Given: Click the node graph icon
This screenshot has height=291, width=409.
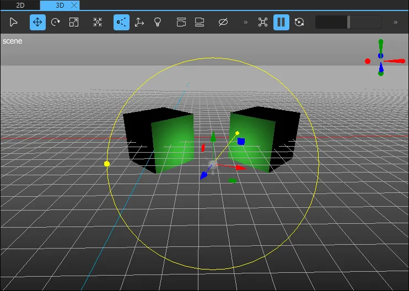Looking at the screenshot, I should 263,22.
